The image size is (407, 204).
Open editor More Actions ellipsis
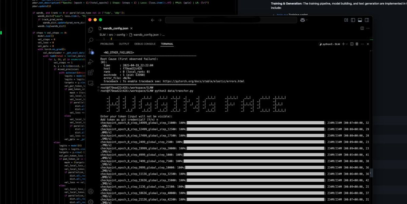pyautogui.click(x=368, y=28)
